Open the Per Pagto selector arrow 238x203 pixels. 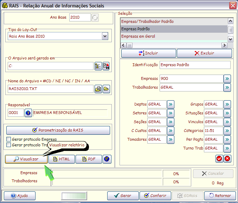[227, 140]
